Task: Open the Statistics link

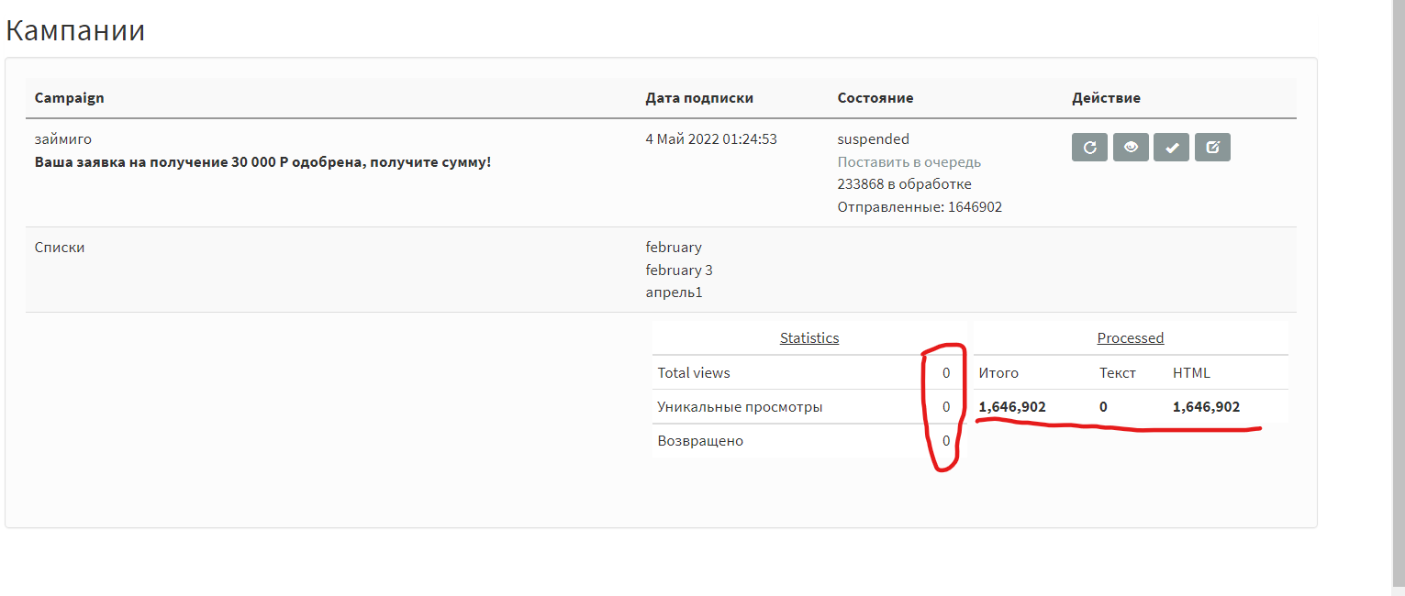Action: pyautogui.click(x=809, y=338)
